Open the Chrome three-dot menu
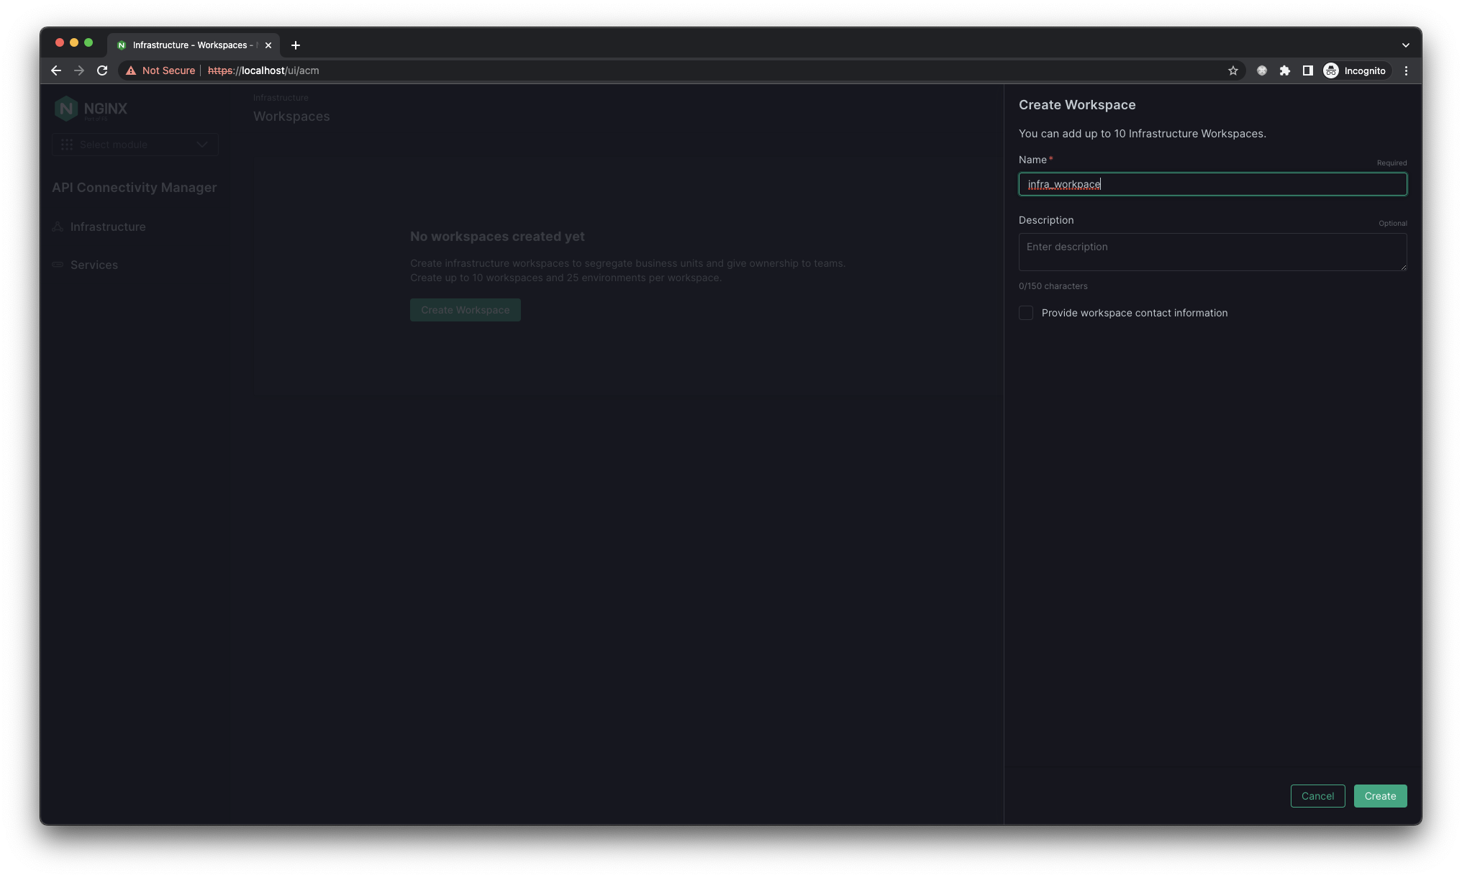This screenshot has height=878, width=1462. 1406,70
